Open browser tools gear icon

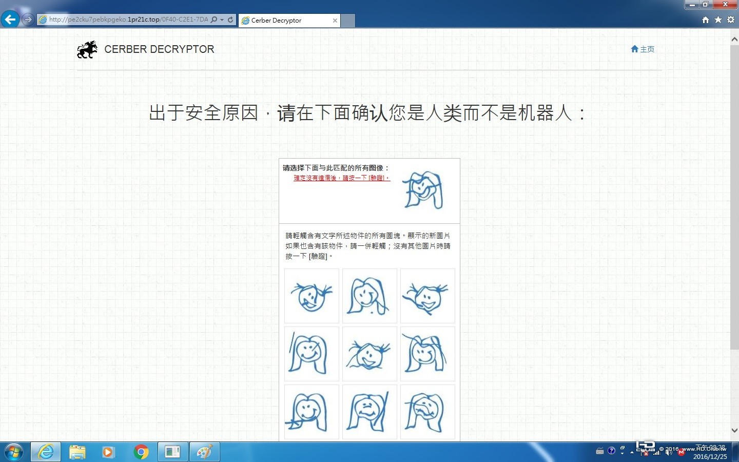click(x=731, y=20)
